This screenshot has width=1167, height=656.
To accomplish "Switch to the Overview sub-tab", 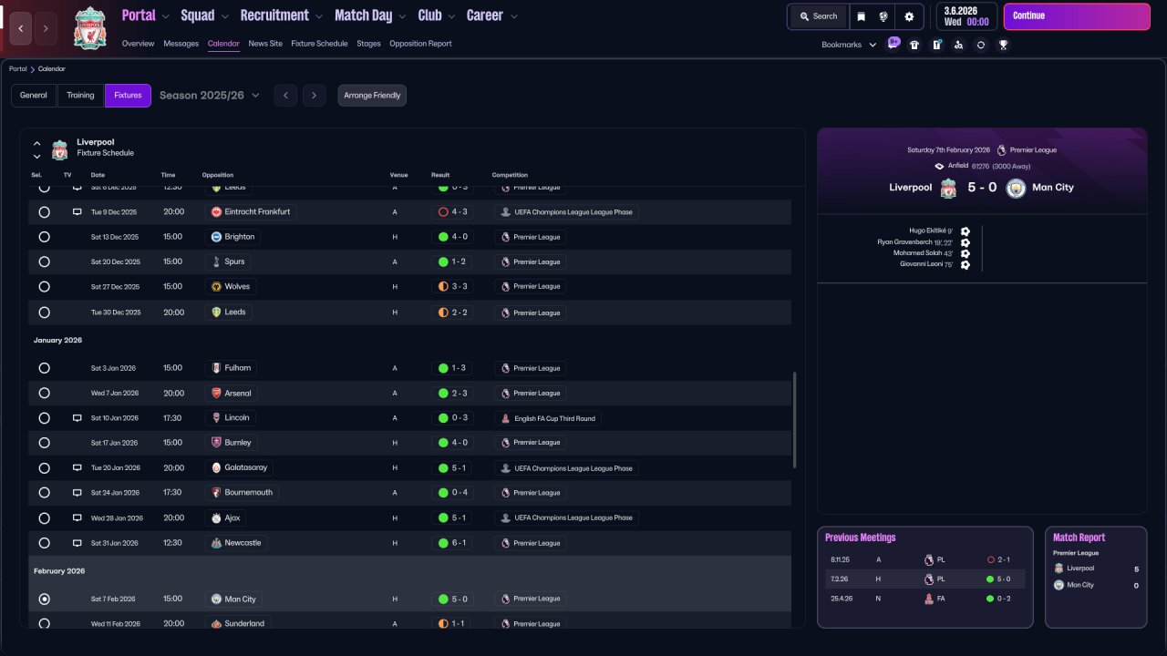I will coord(138,44).
